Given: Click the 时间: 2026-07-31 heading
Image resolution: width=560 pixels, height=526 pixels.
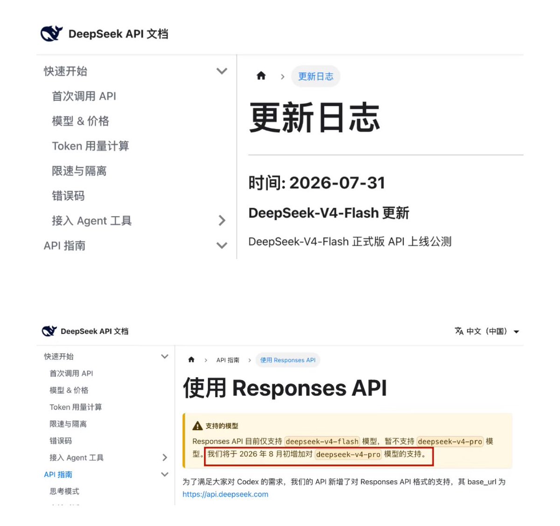Looking at the screenshot, I should pyautogui.click(x=317, y=183).
